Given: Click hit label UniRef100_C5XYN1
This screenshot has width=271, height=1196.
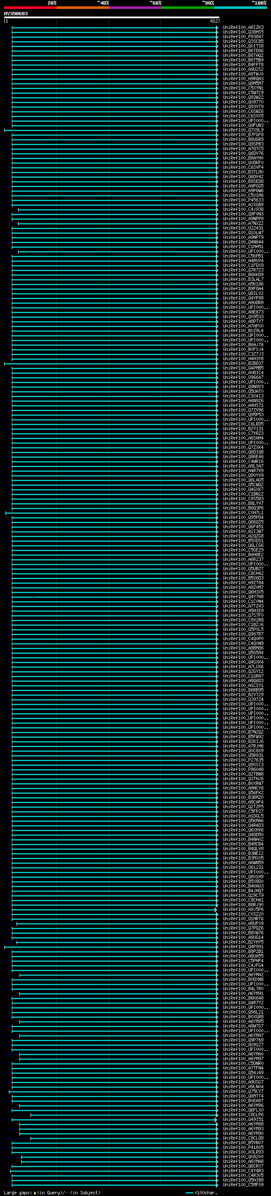Looking at the screenshot, I should (243, 88).
